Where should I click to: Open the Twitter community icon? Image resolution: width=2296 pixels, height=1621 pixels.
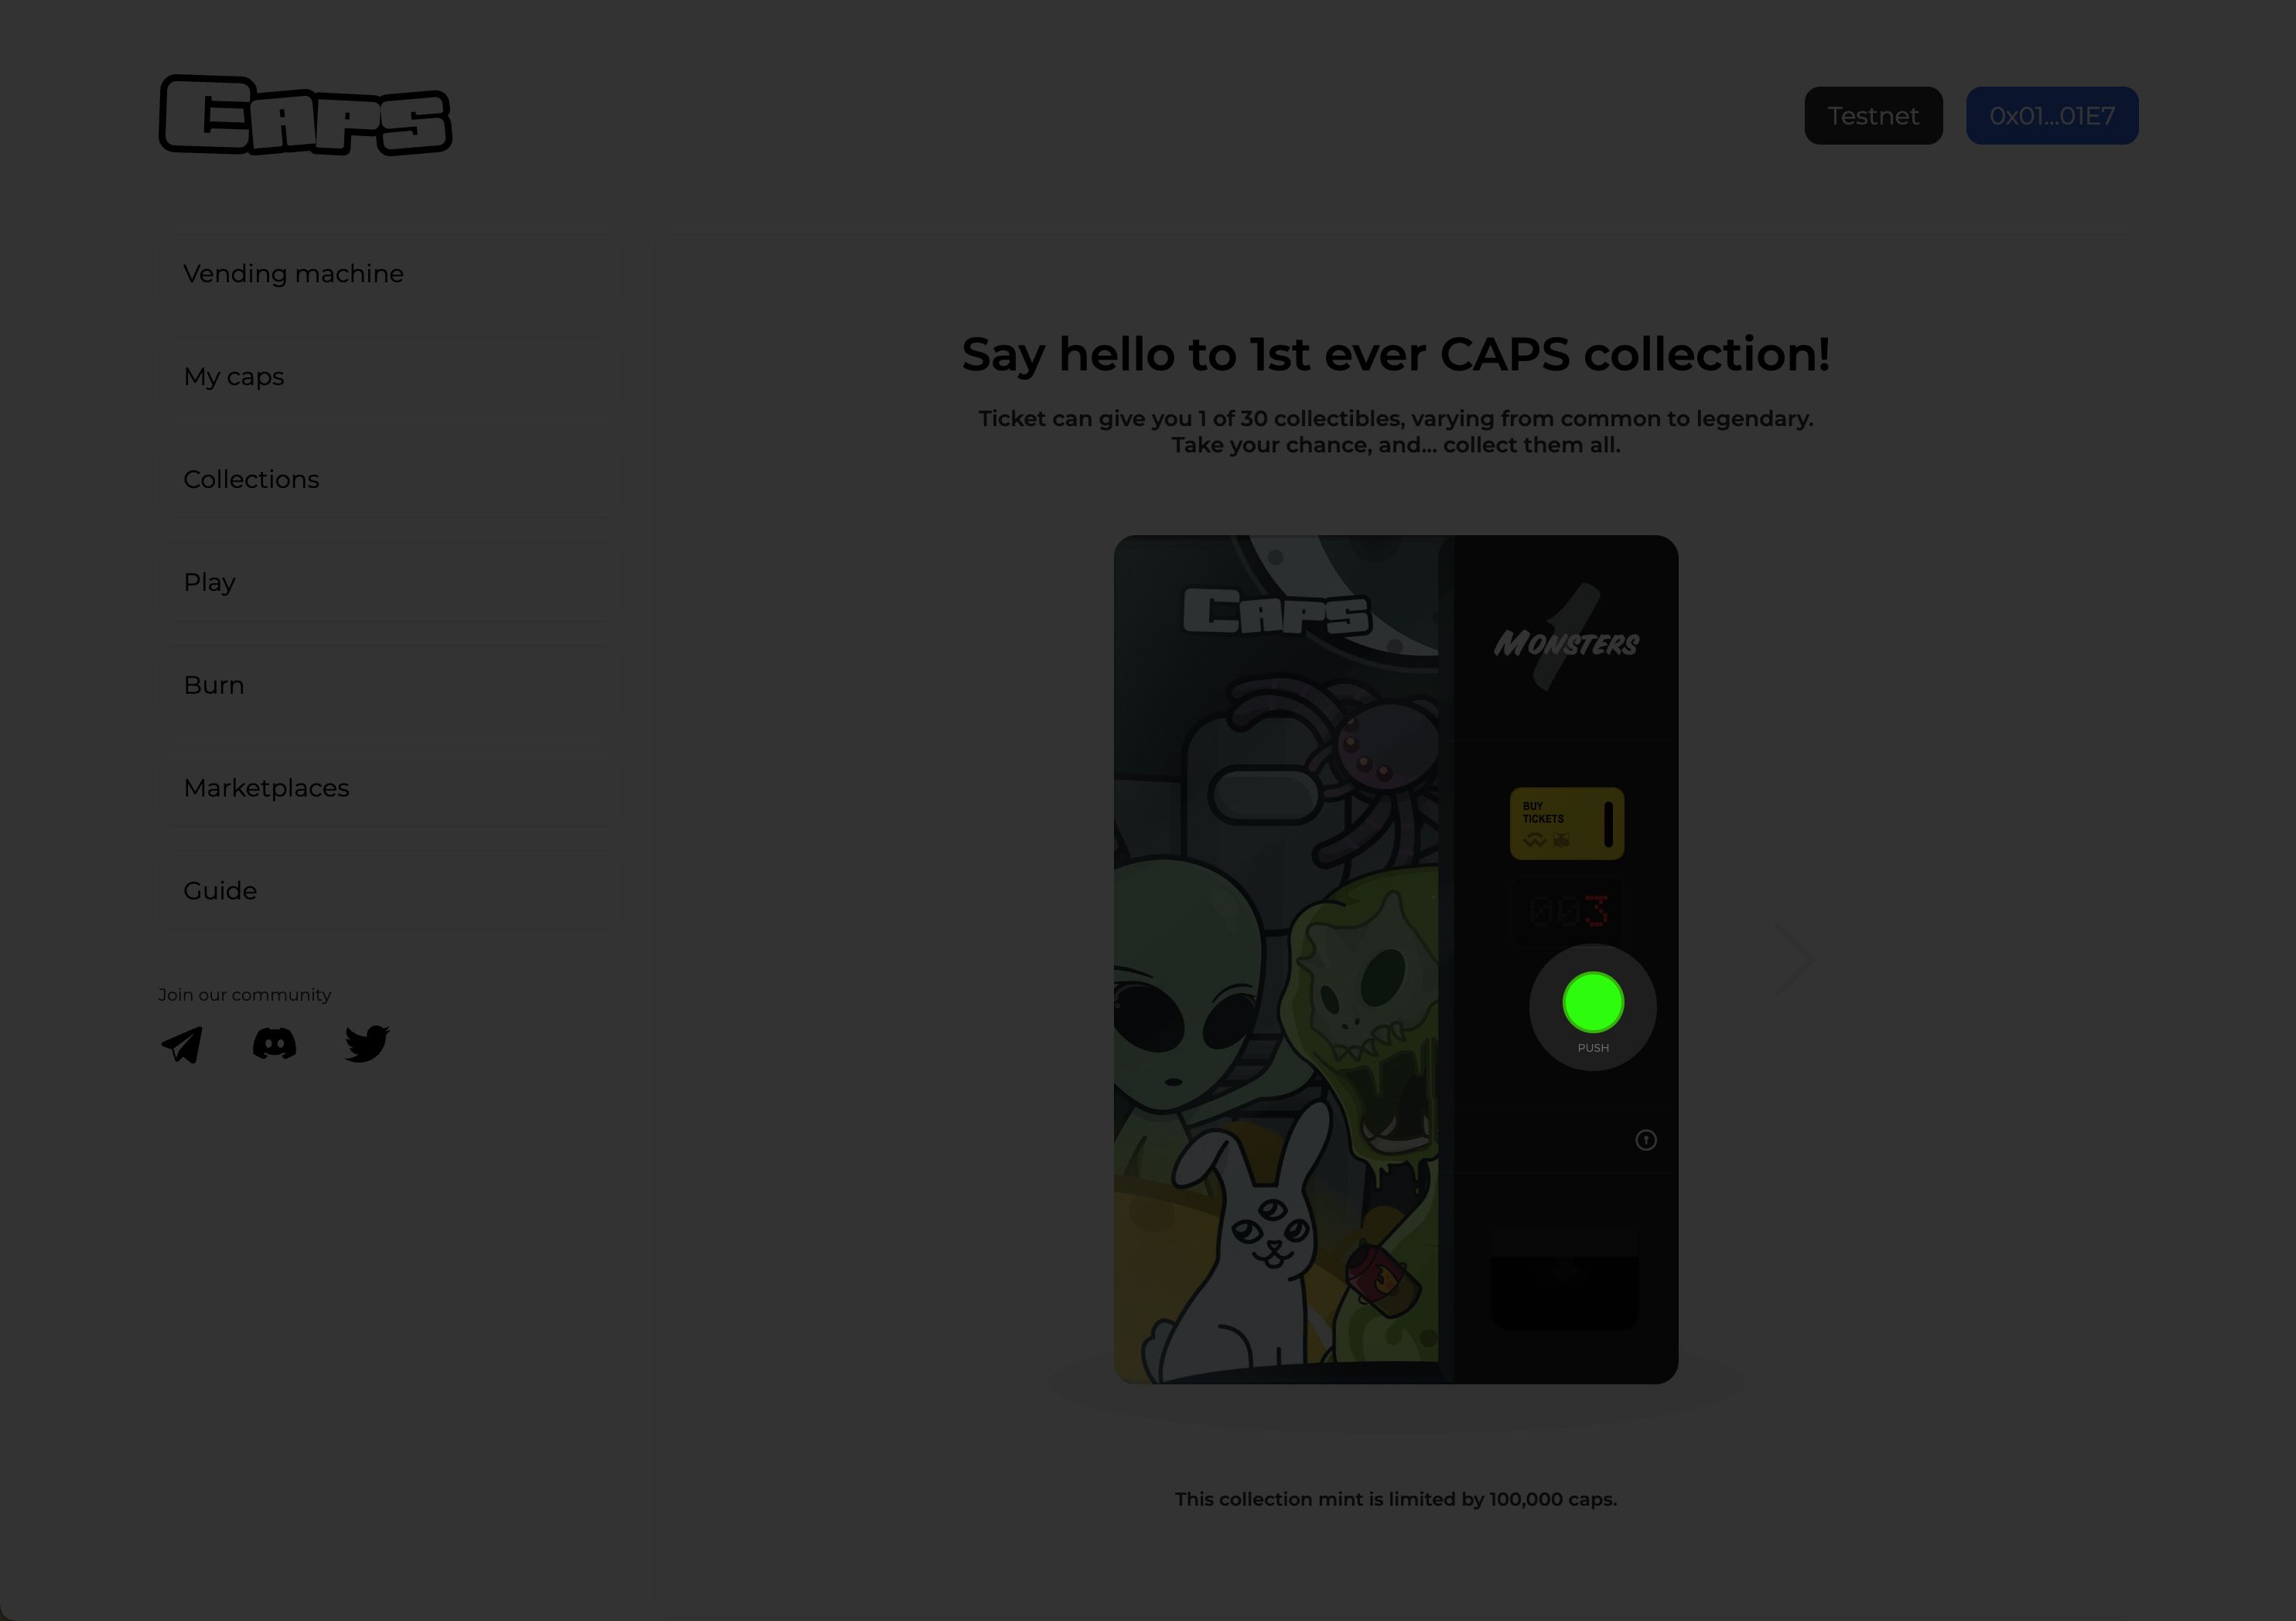point(367,1042)
